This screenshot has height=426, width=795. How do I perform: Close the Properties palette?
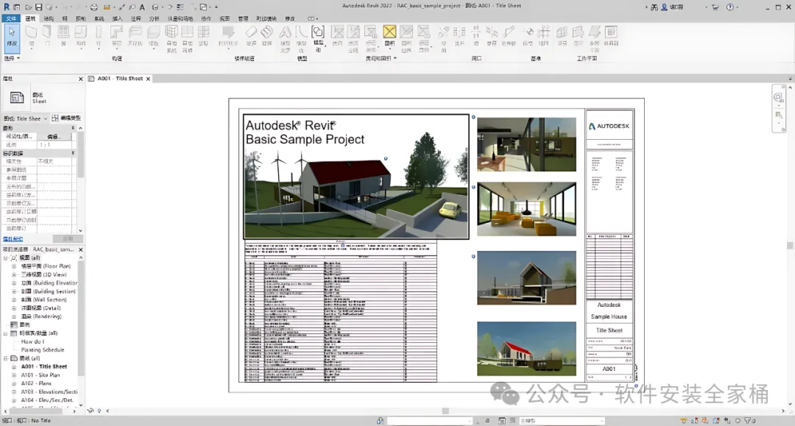pos(81,79)
